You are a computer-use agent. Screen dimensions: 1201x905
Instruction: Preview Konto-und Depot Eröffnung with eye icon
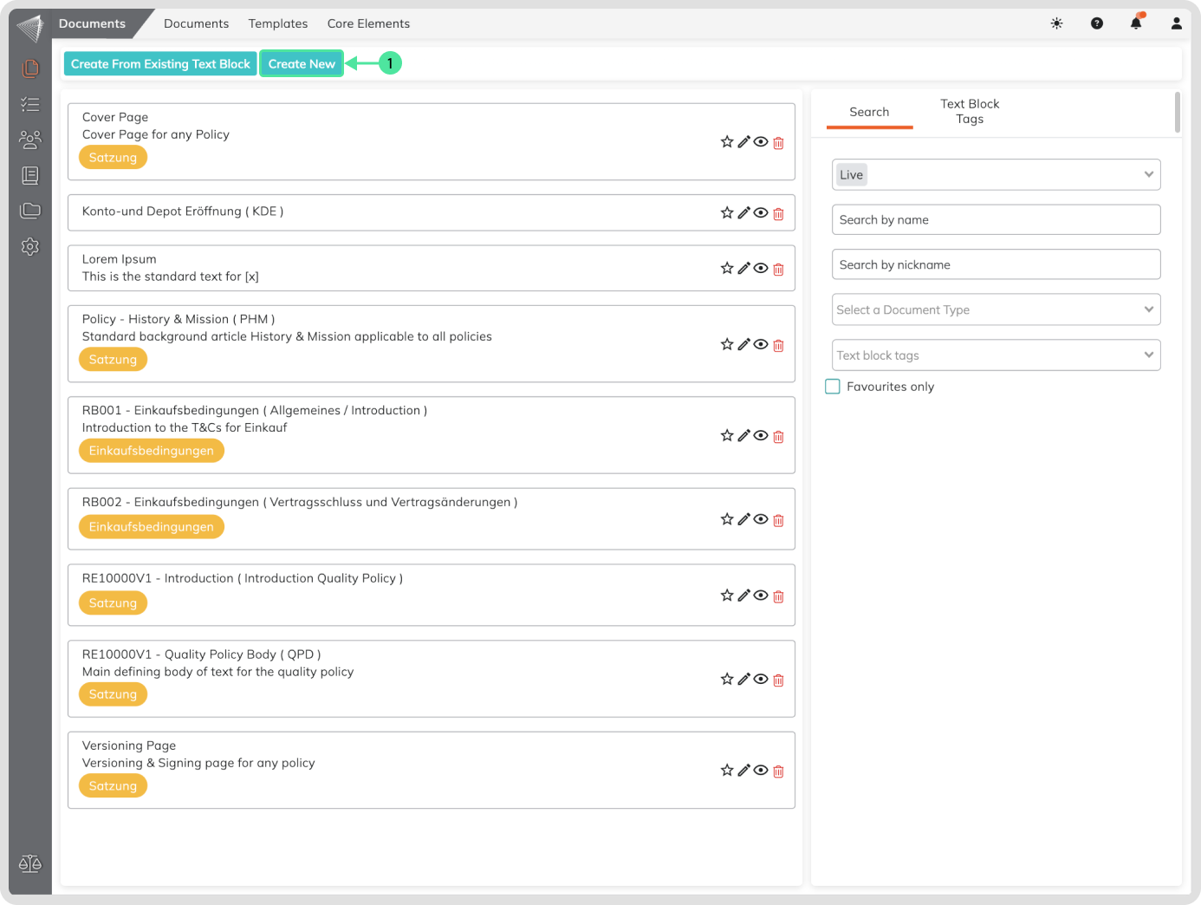(x=761, y=213)
